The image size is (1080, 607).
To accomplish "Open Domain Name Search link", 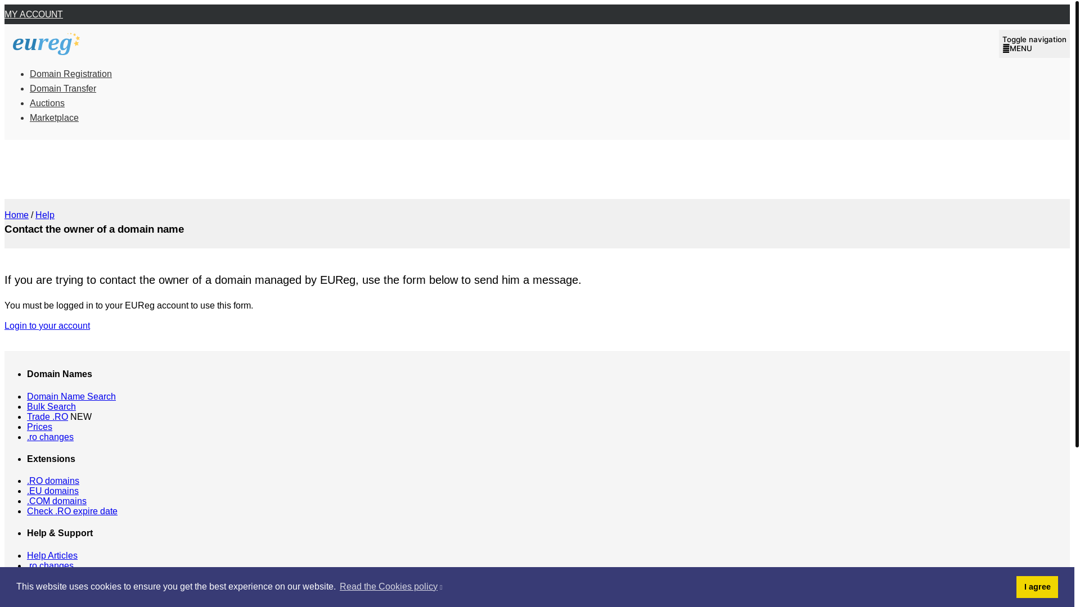I will click(x=71, y=397).
